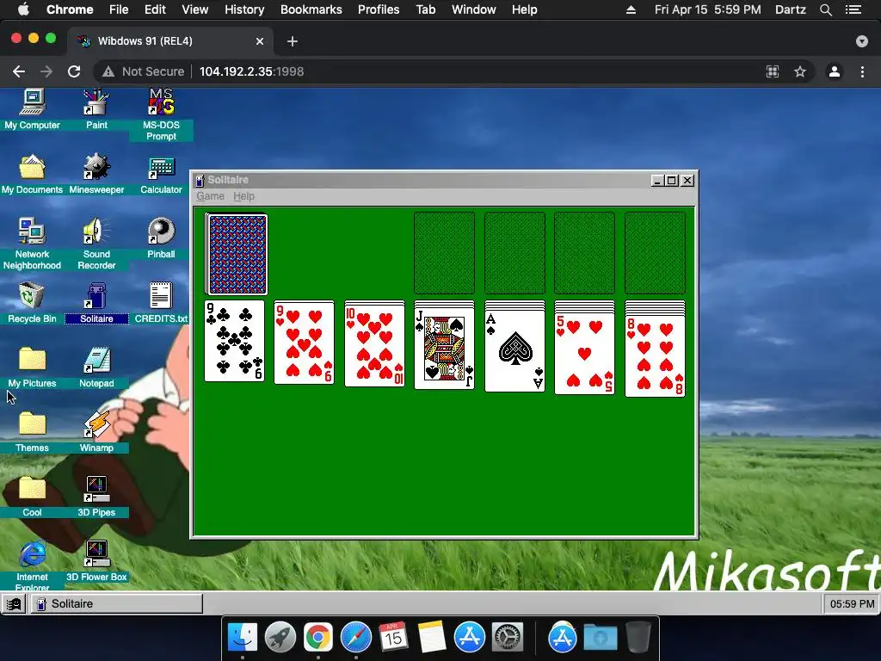Screen dimensions: 881x661
Task: Select the 8 of hearts card
Action: click(x=655, y=357)
